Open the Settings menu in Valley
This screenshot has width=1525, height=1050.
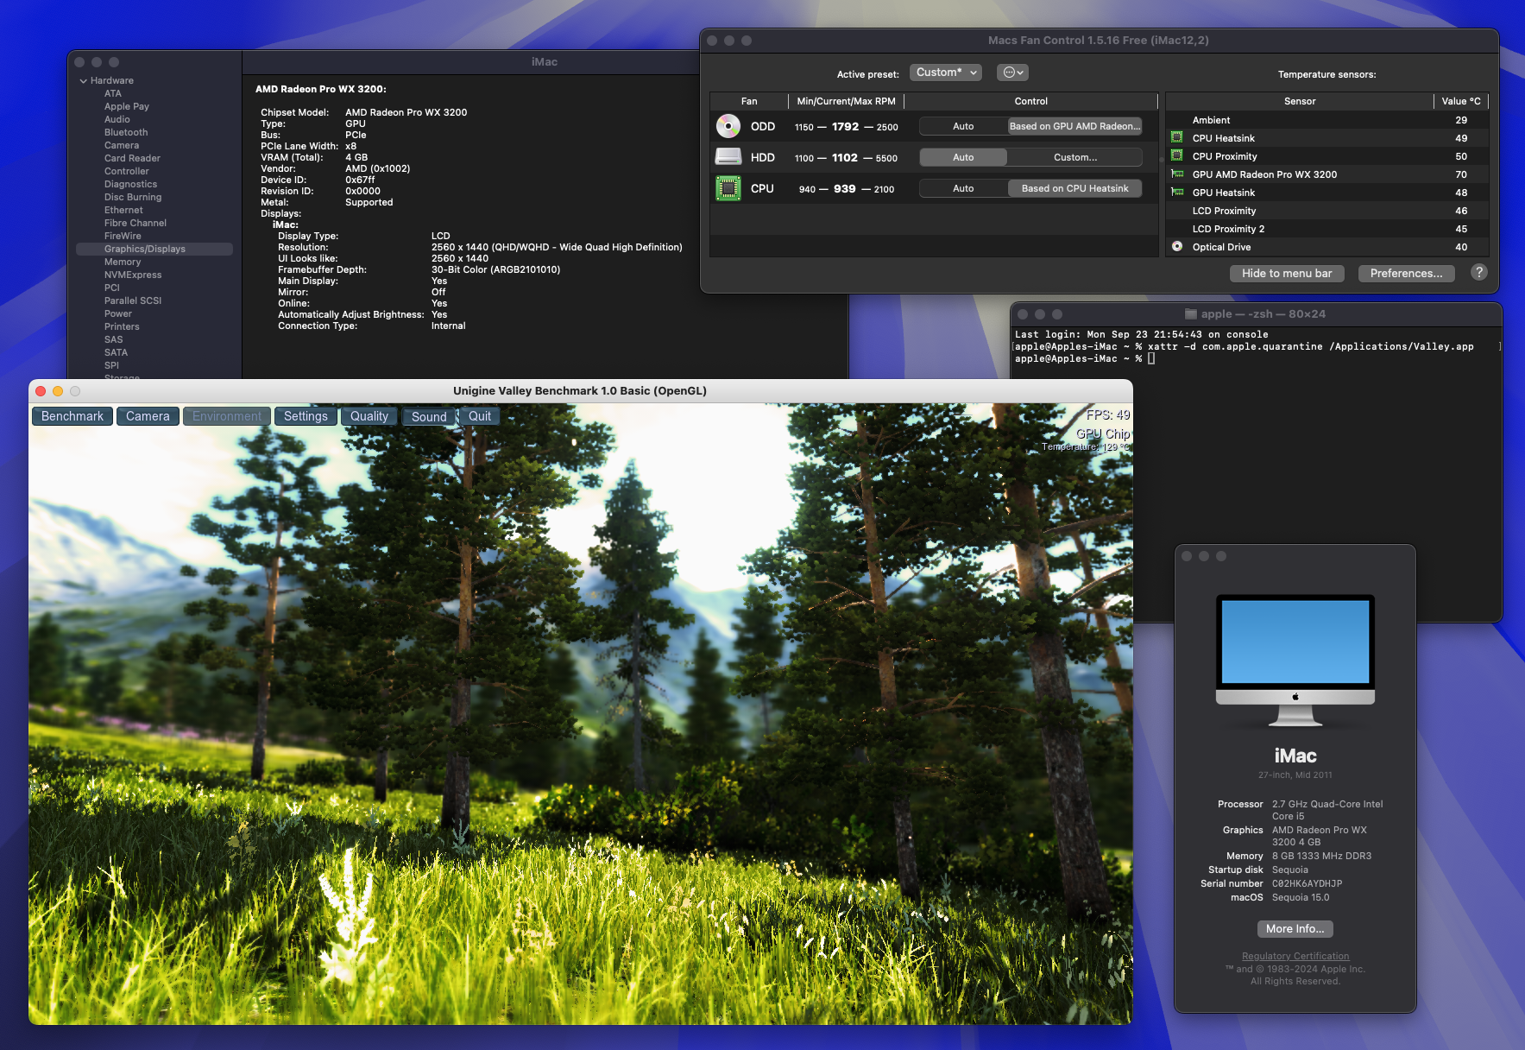306,416
